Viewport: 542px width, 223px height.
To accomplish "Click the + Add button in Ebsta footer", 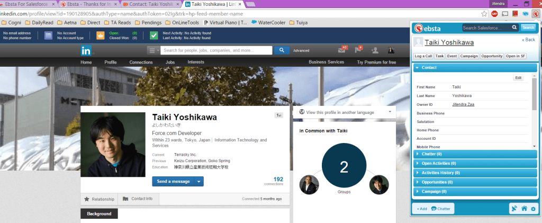I will click(x=422, y=209).
